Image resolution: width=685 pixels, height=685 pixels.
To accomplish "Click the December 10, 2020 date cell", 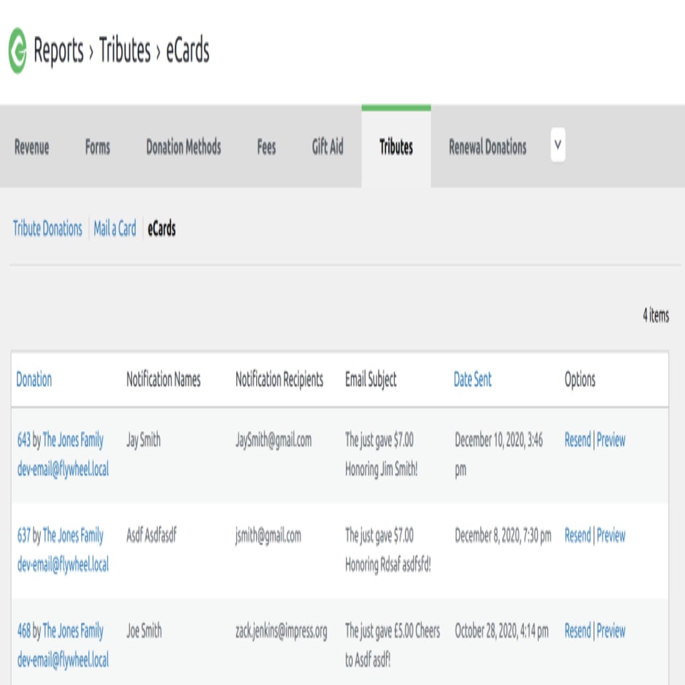I will point(499,454).
